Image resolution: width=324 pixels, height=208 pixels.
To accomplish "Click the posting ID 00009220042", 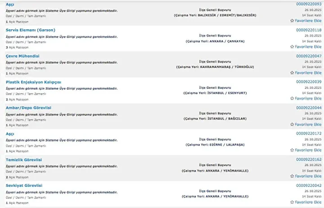I will tap(309, 185).
